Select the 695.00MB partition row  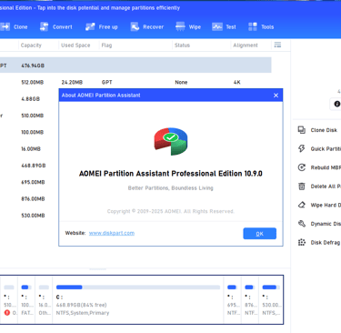tap(33, 182)
